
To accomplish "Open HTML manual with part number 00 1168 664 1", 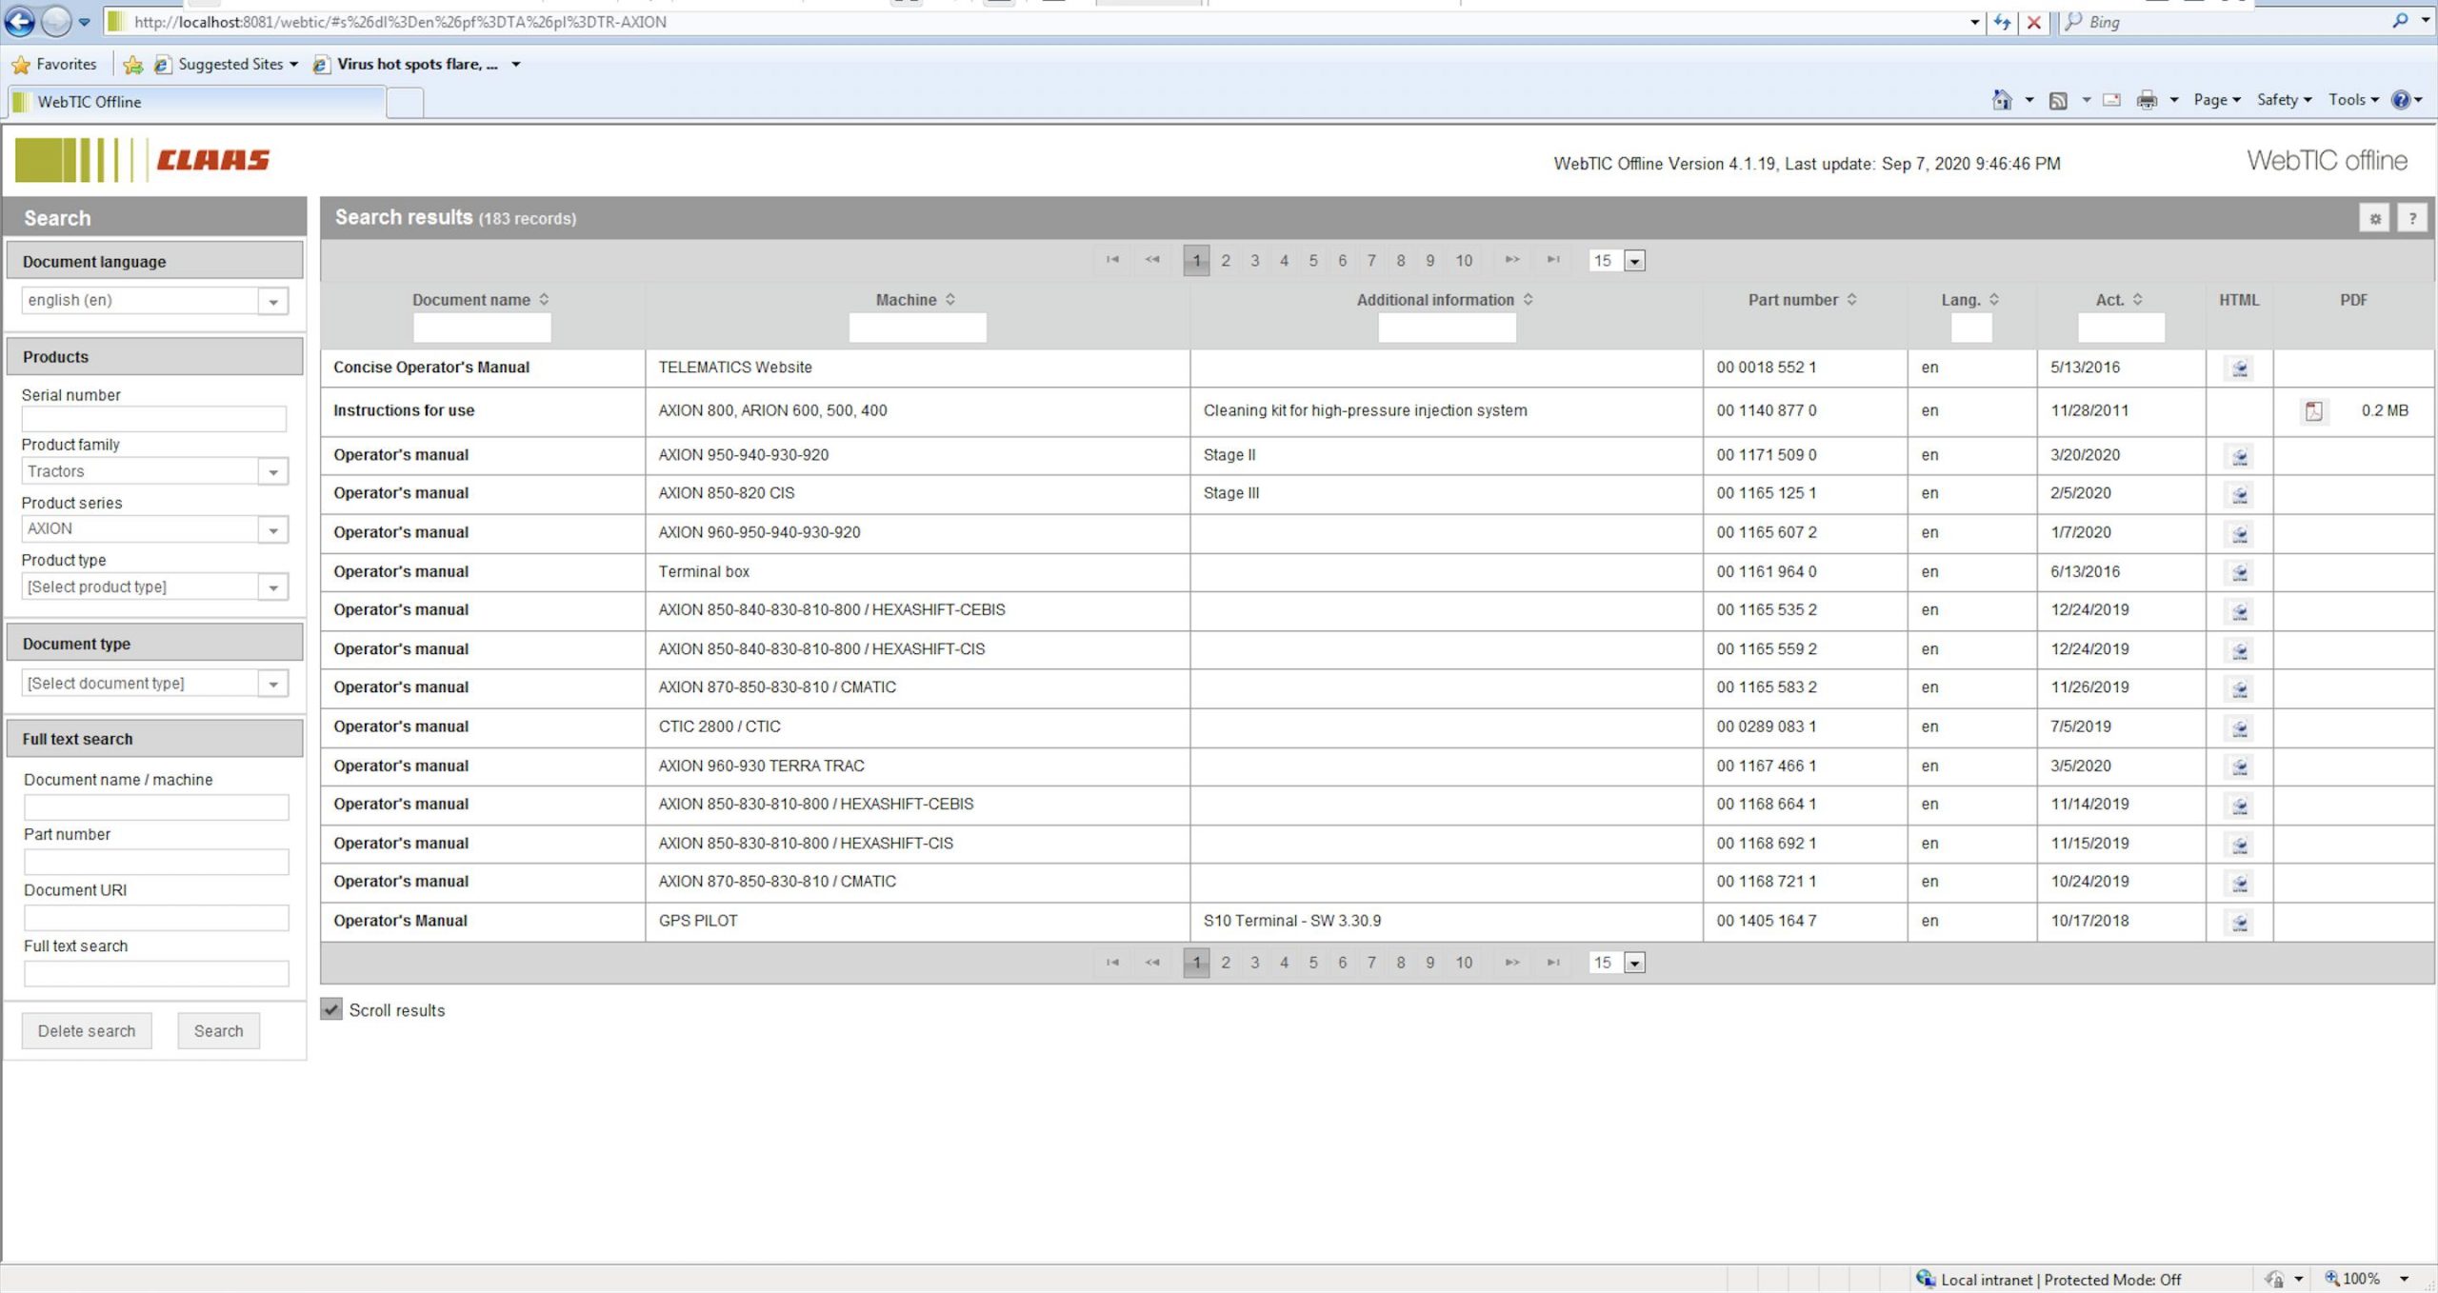I will [x=2239, y=805].
